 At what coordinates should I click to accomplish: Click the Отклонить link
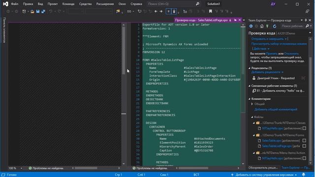[x=291, y=54]
